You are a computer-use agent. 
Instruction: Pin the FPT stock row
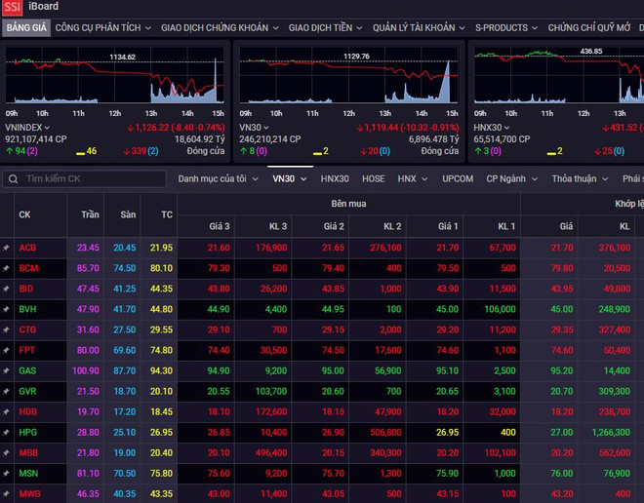click(x=6, y=350)
